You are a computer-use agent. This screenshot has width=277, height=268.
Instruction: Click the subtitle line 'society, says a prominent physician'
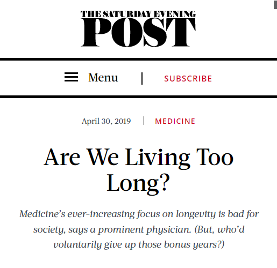pyautogui.click(x=139, y=229)
